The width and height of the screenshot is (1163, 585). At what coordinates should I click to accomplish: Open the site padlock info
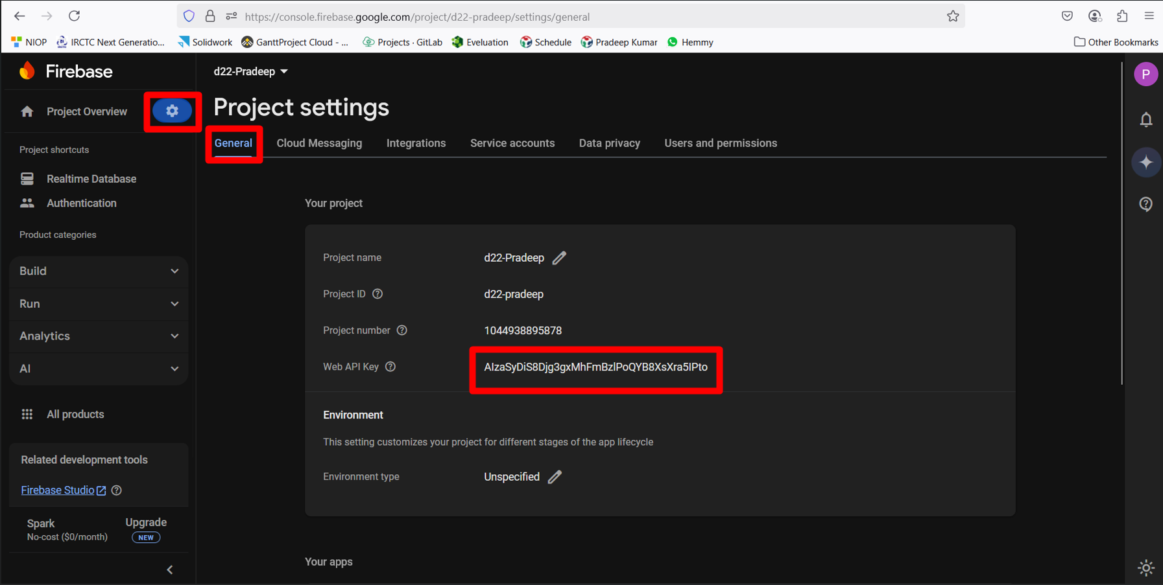pyautogui.click(x=210, y=16)
